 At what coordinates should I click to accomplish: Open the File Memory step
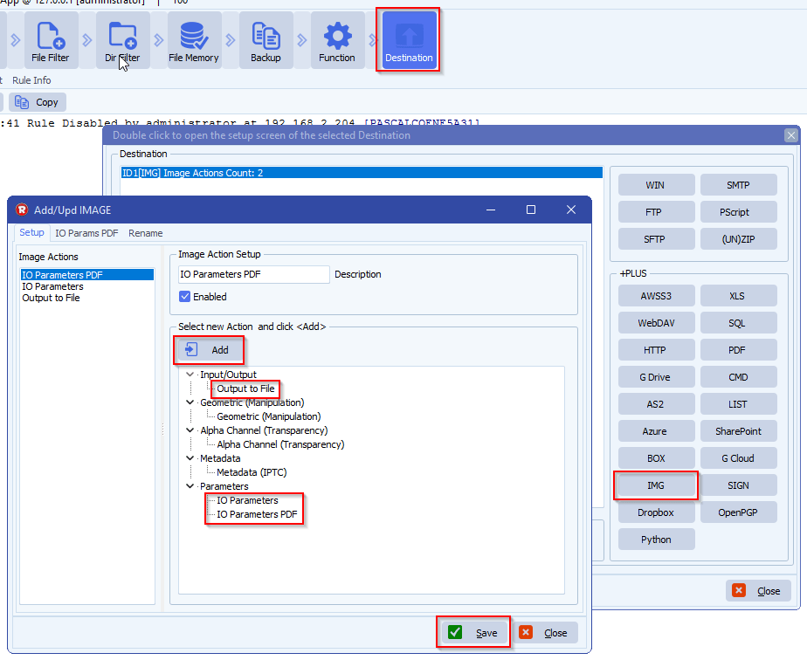pos(194,41)
